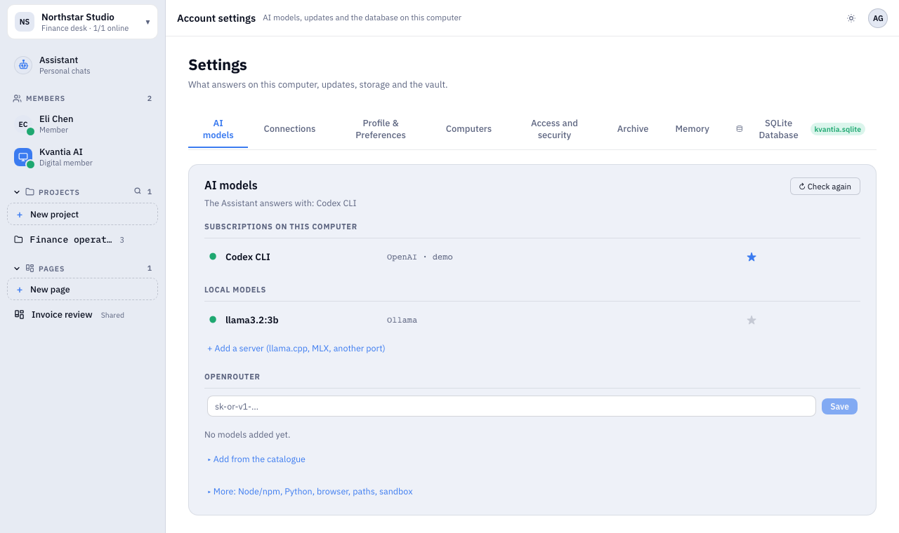Focus the sk-or-v1 API key field
Viewport: 899px width, 533px height.
pyautogui.click(x=511, y=406)
